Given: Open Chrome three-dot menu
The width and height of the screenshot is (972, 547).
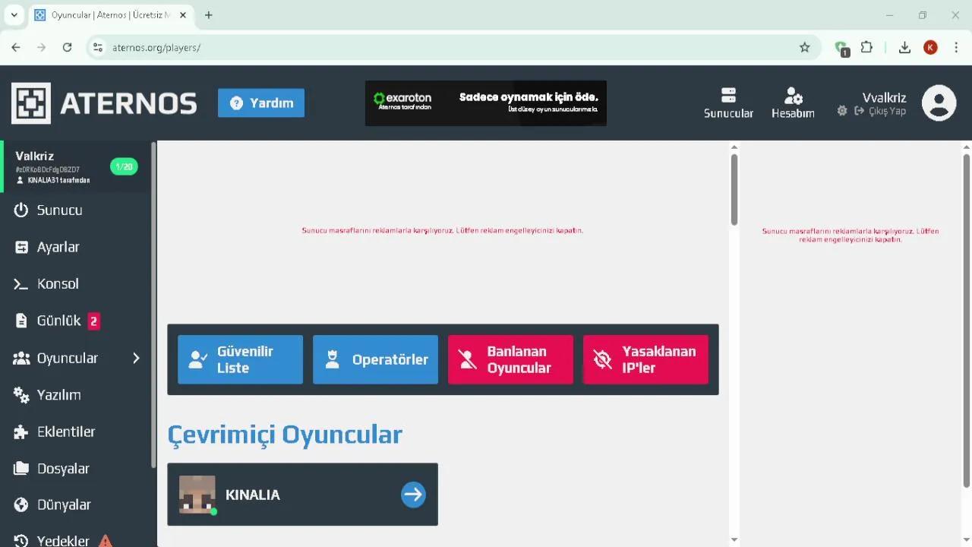Looking at the screenshot, I should pyautogui.click(x=956, y=47).
